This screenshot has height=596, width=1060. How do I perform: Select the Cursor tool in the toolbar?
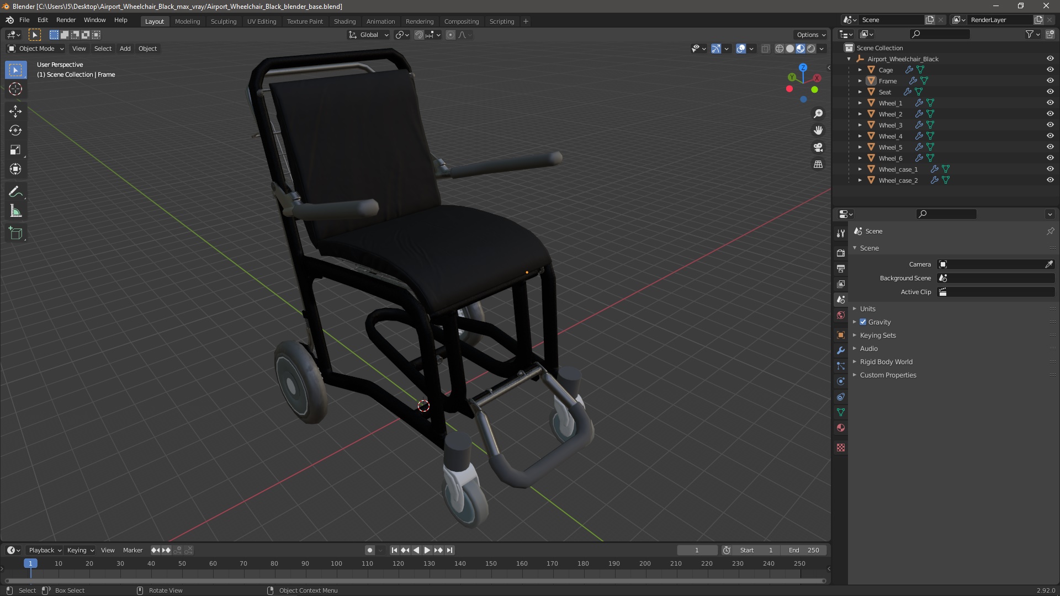pos(15,89)
